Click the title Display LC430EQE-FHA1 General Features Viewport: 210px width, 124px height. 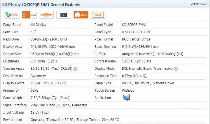click(x=44, y=5)
